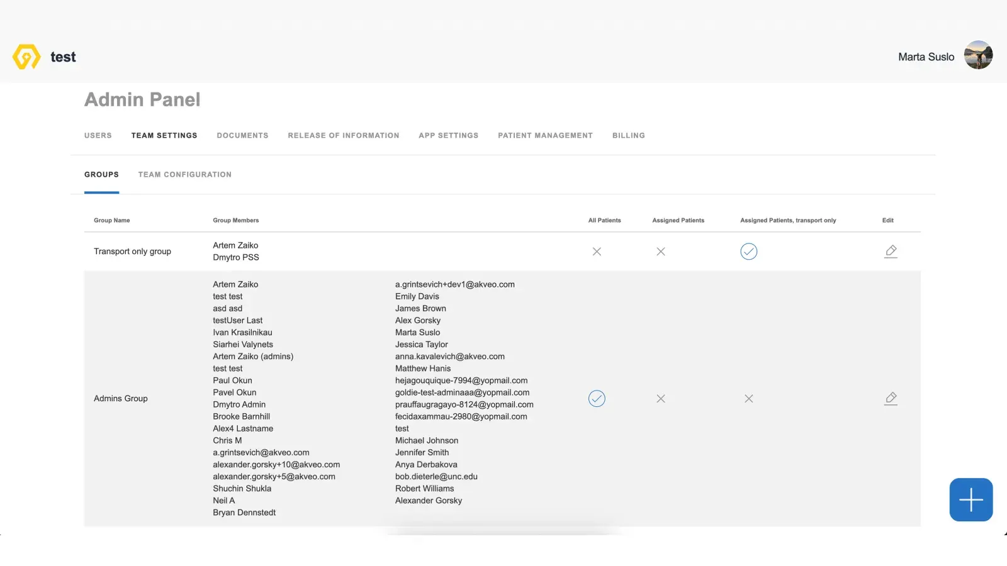
Task: Click the Marta Suslo user name in the header
Action: coord(926,57)
